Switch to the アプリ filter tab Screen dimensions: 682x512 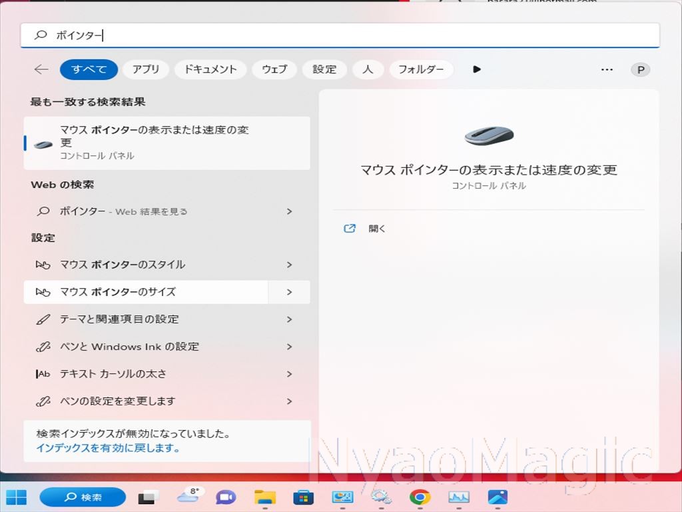(x=146, y=69)
